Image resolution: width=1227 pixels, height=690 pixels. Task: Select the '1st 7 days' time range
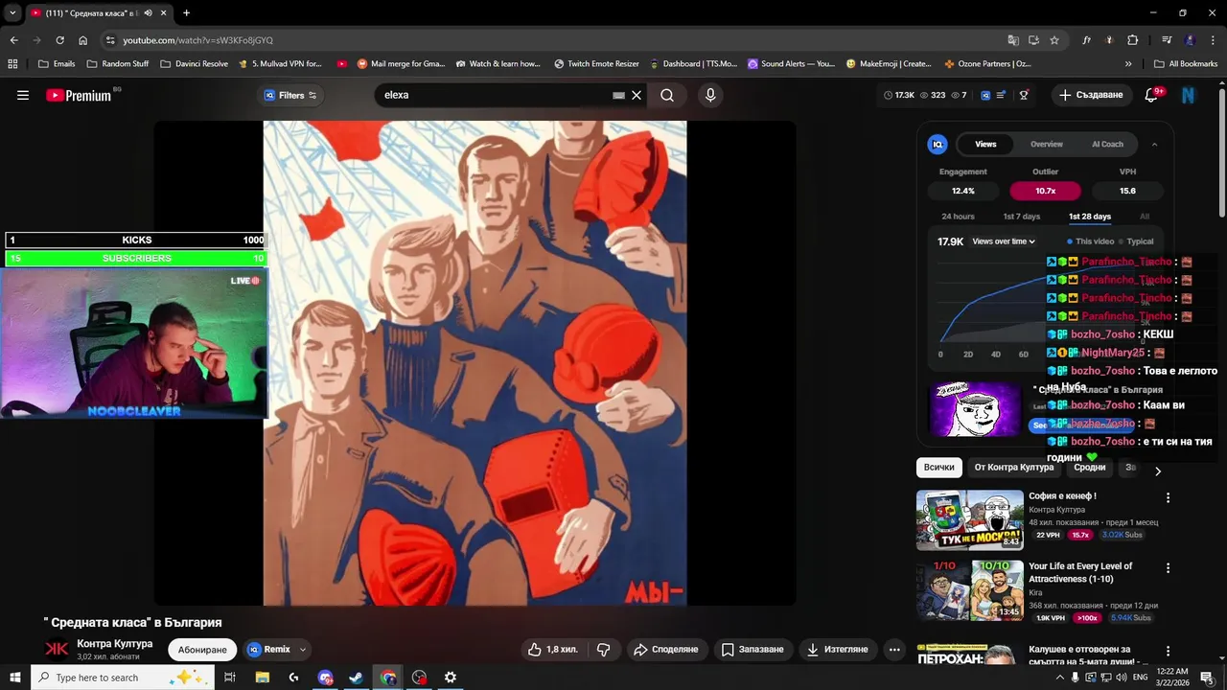(1021, 217)
